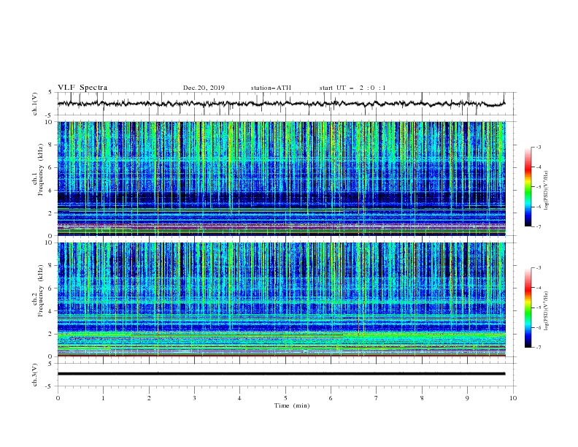
Task: Click time axis tick label "2"
Action: click(x=149, y=398)
